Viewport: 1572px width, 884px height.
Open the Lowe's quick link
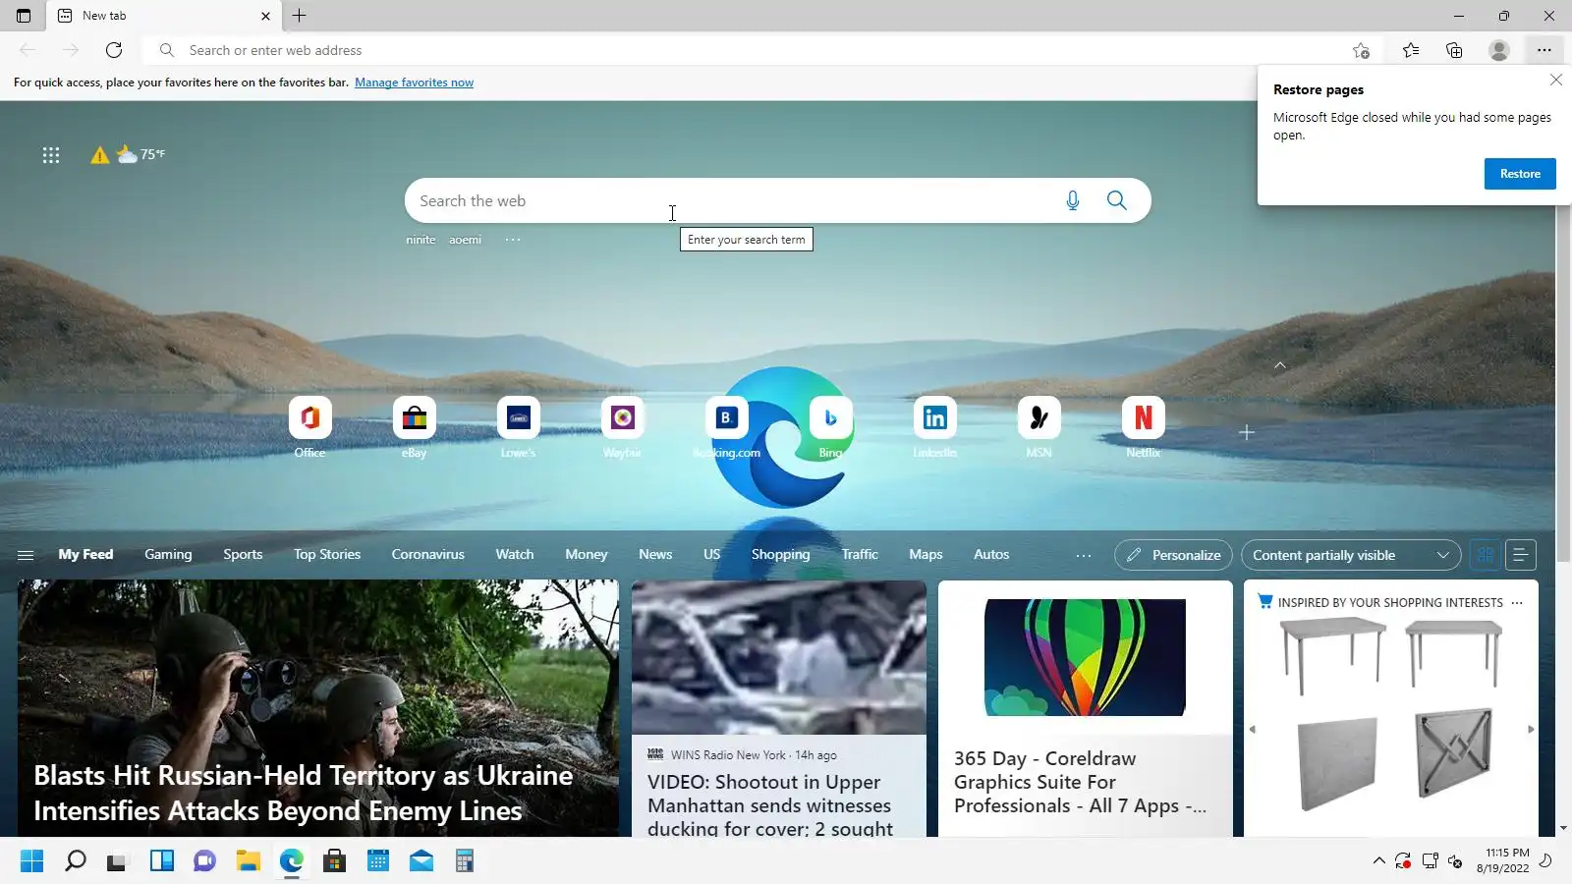[x=518, y=426]
